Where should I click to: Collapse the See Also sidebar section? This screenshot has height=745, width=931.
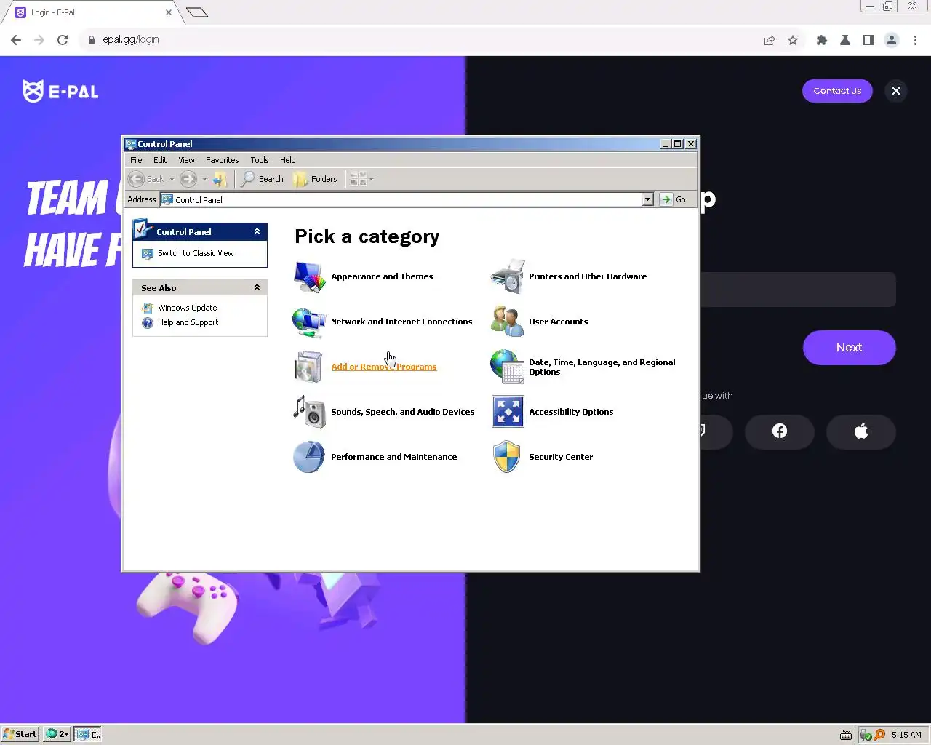tap(257, 287)
